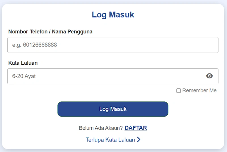Image resolution: width=227 pixels, height=152 pixels.
Task: Show password using the eye icon
Action: (209, 76)
